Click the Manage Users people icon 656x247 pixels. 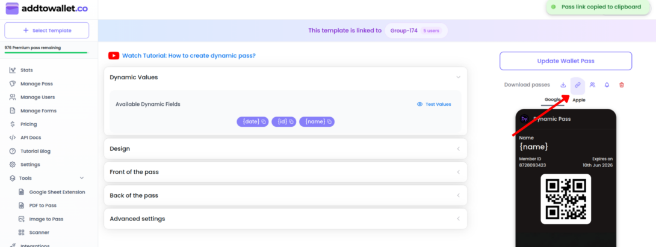point(13,97)
